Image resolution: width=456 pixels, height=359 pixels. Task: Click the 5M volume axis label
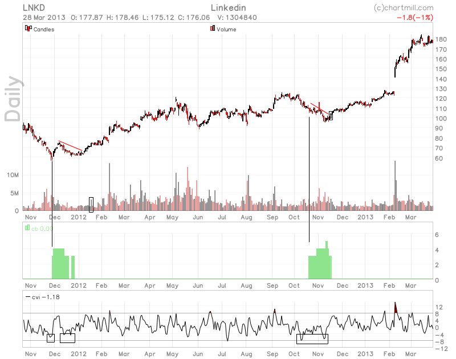15,193
